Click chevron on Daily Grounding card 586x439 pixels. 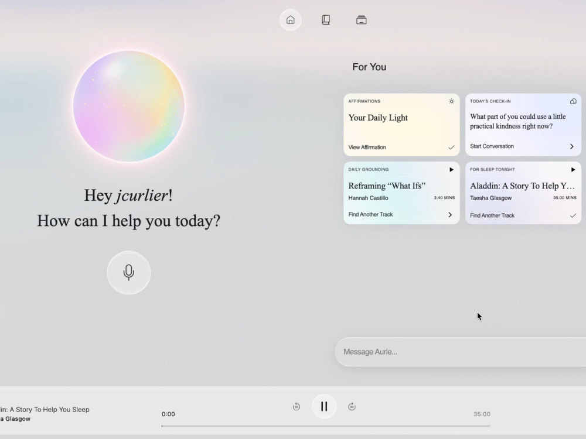click(450, 215)
